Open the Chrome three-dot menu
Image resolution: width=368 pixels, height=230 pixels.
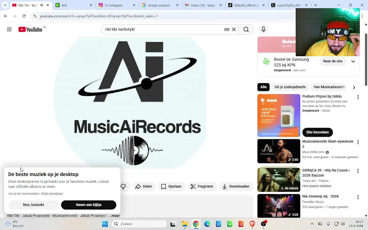click(363, 16)
